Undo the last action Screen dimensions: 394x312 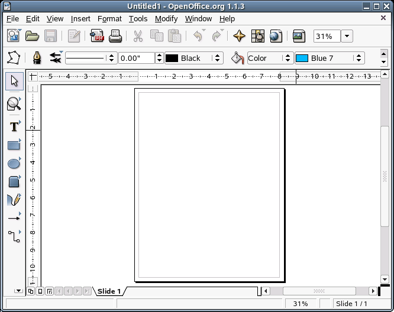point(198,36)
